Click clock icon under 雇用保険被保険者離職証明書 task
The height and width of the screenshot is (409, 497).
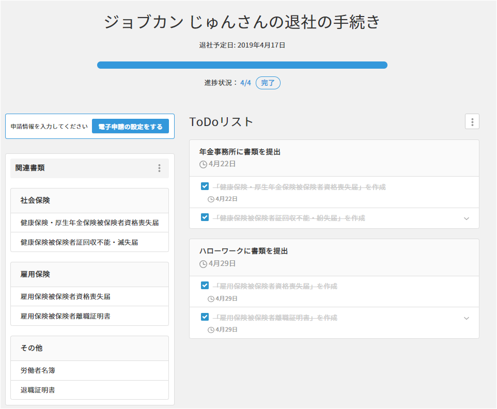[x=211, y=330]
